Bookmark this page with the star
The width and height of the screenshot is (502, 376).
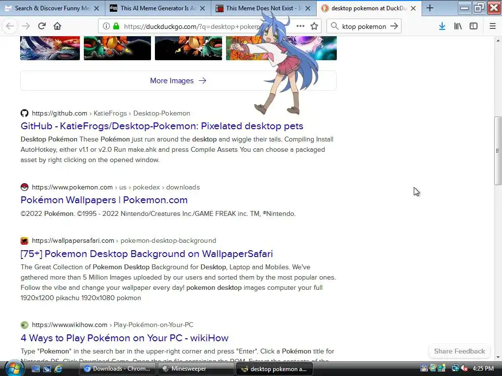314,26
